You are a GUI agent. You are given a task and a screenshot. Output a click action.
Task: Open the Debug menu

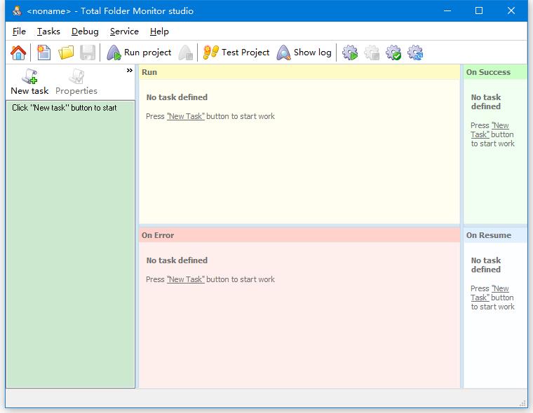(85, 31)
